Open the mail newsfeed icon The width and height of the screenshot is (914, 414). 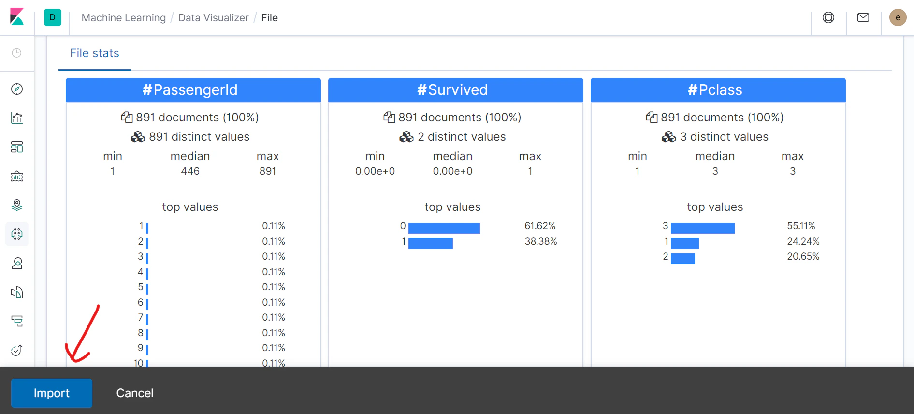click(863, 17)
